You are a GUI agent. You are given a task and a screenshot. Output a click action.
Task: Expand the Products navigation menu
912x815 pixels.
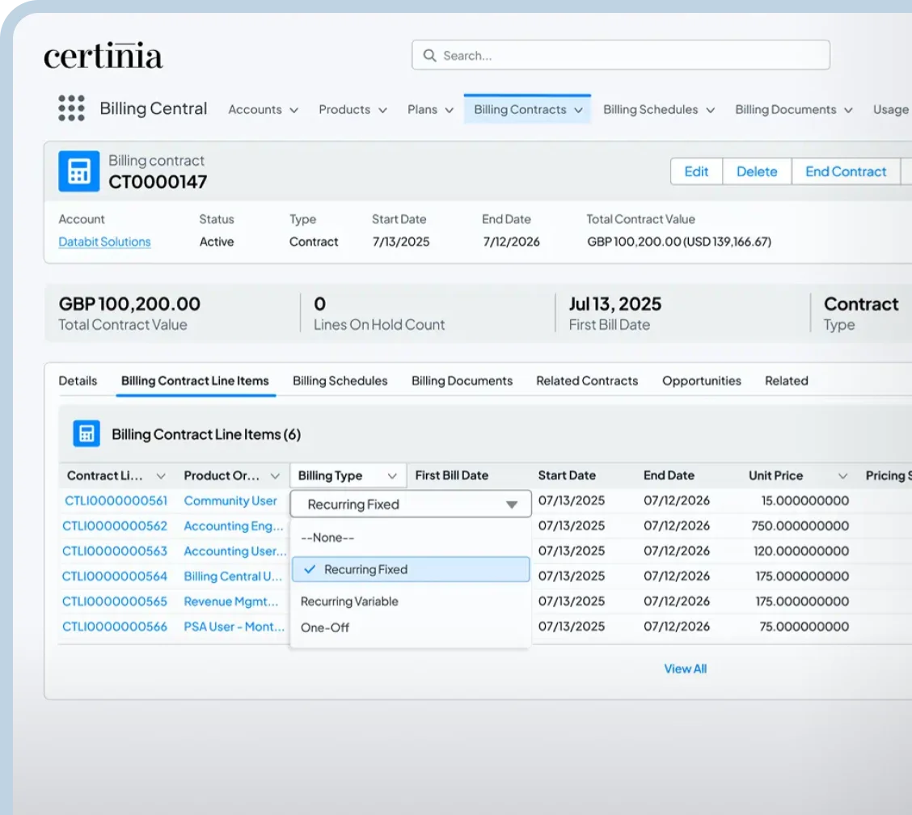coord(382,110)
